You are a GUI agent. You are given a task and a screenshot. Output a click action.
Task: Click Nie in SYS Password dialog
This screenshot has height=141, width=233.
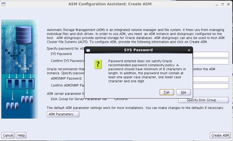pyautogui.click(x=183, y=92)
